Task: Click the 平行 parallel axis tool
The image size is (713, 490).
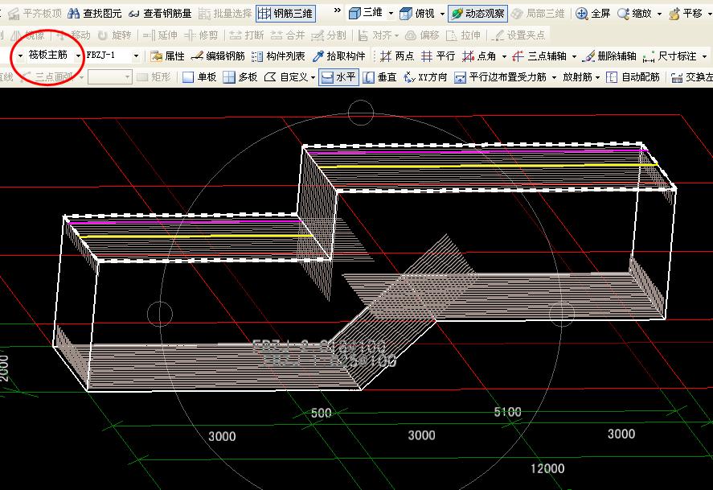Action: pos(438,56)
